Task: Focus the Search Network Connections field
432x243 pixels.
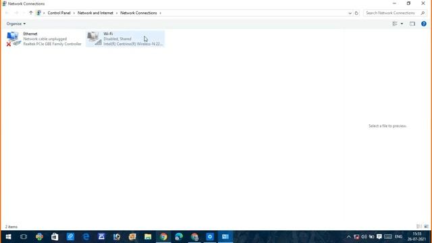Action: [395, 13]
